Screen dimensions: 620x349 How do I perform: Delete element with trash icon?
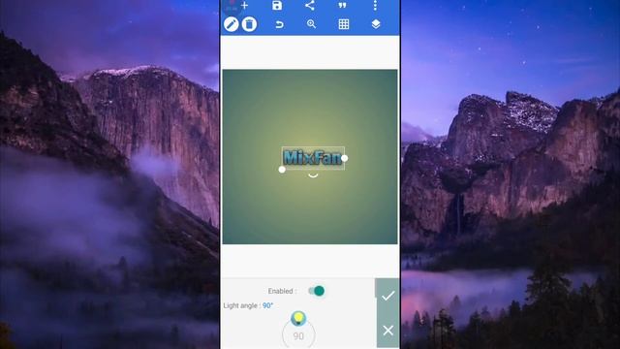click(249, 24)
